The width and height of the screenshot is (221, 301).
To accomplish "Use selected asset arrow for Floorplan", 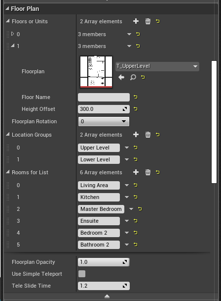I will click(121, 77).
